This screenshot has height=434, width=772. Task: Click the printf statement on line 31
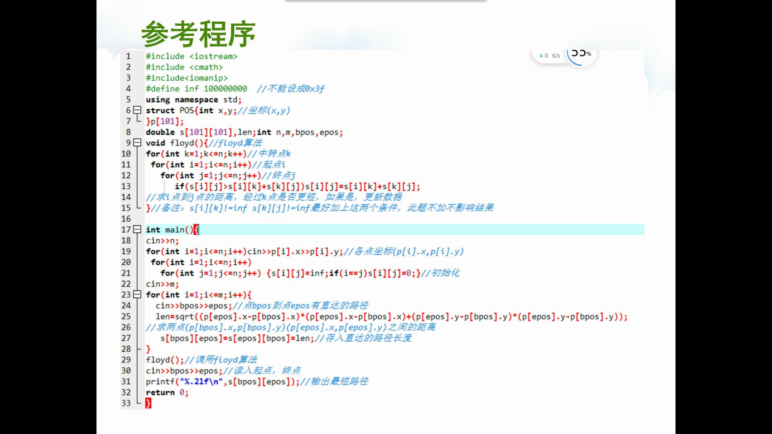click(222, 382)
